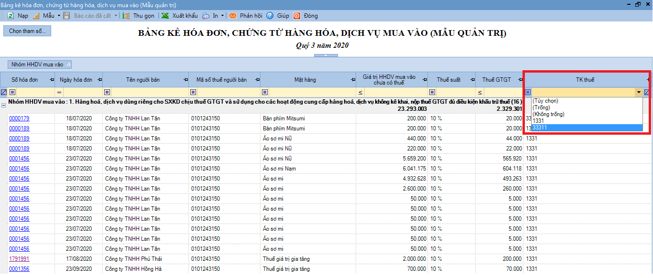Click the Mặt hàng filter field
Image resolution: width=653 pixels, height=278 pixels.
pyautogui.click(x=312, y=92)
